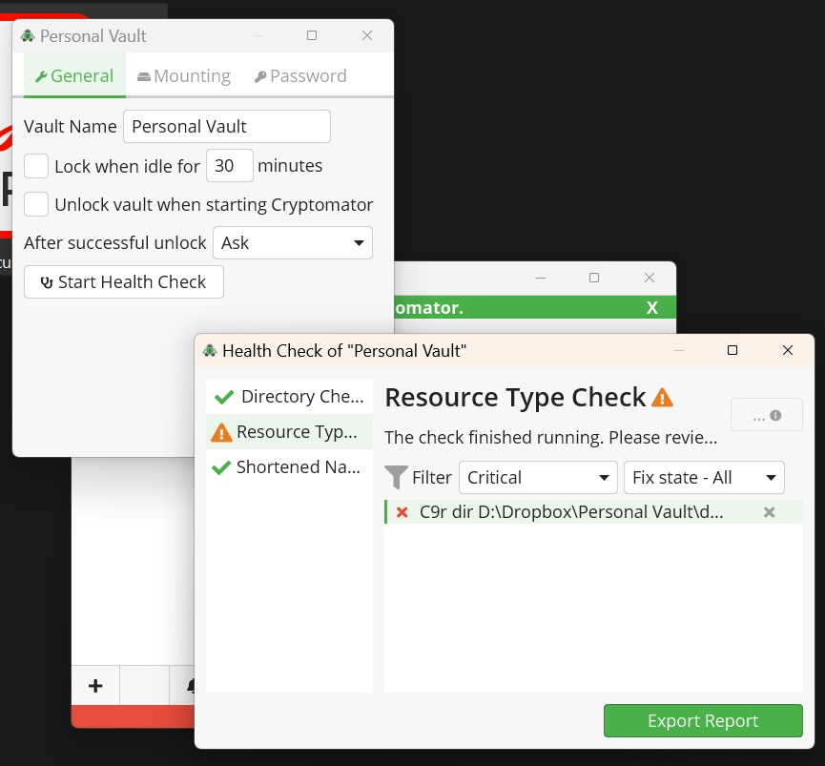825x766 pixels.
Task: Enable Lock when idle checkbox
Action: (x=36, y=166)
